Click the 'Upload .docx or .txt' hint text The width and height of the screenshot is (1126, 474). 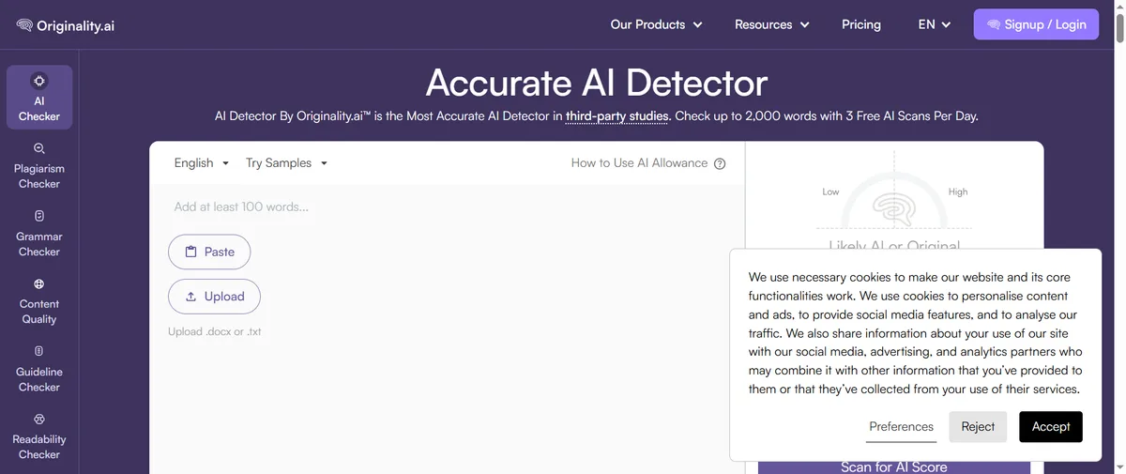tap(215, 331)
